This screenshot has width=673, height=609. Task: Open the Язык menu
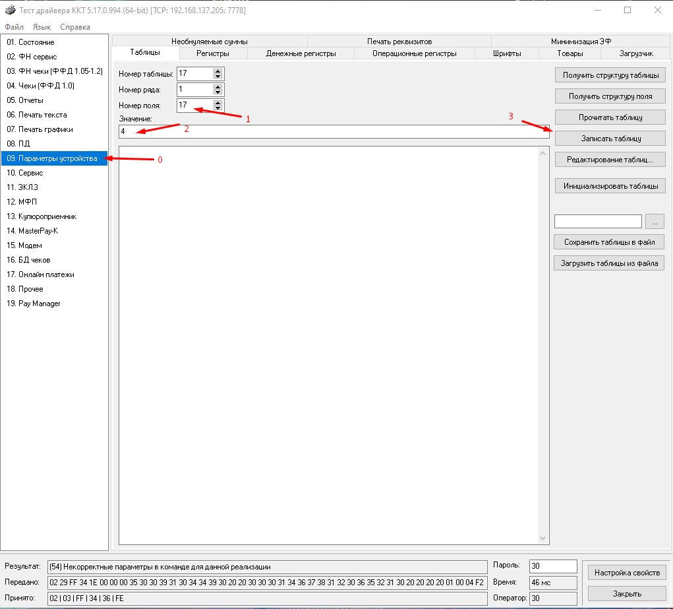(42, 26)
